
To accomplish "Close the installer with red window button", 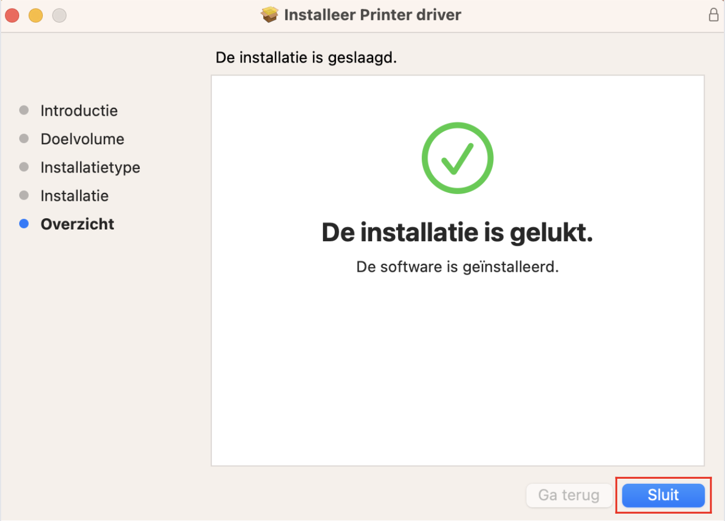I will (12, 15).
